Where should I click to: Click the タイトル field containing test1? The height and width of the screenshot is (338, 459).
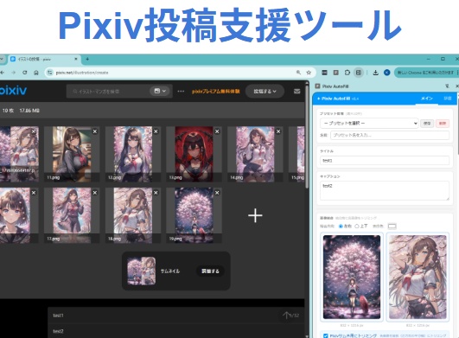pyautogui.click(x=385, y=161)
